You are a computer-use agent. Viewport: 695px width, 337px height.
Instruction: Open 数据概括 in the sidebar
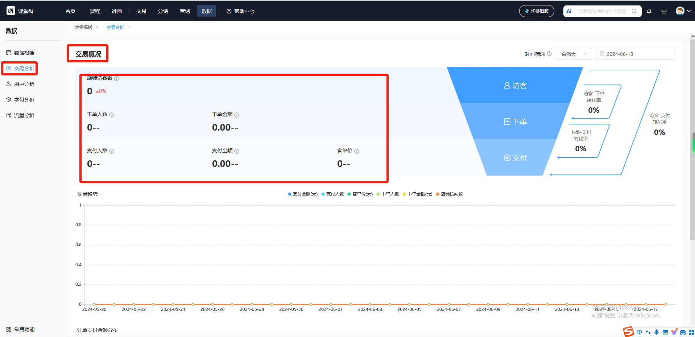(x=24, y=53)
